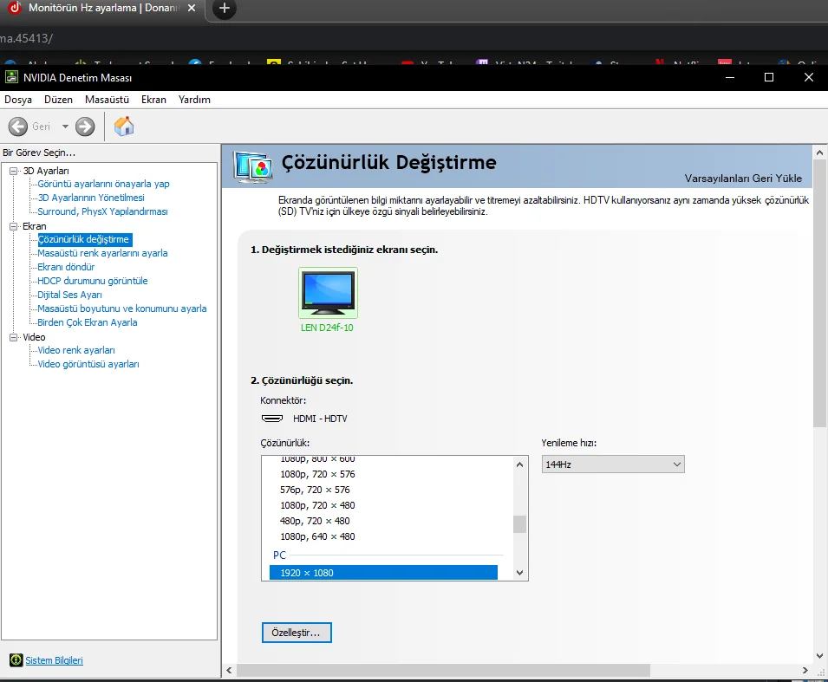The image size is (828, 682).
Task: Collapse the Video tree node
Action: pos(14,337)
